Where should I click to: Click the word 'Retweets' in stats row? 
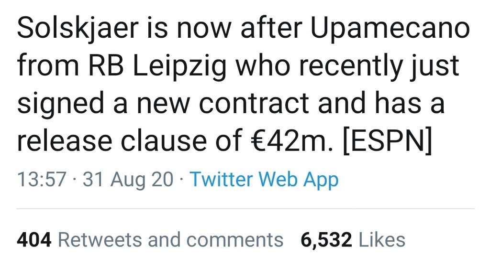click(100, 239)
